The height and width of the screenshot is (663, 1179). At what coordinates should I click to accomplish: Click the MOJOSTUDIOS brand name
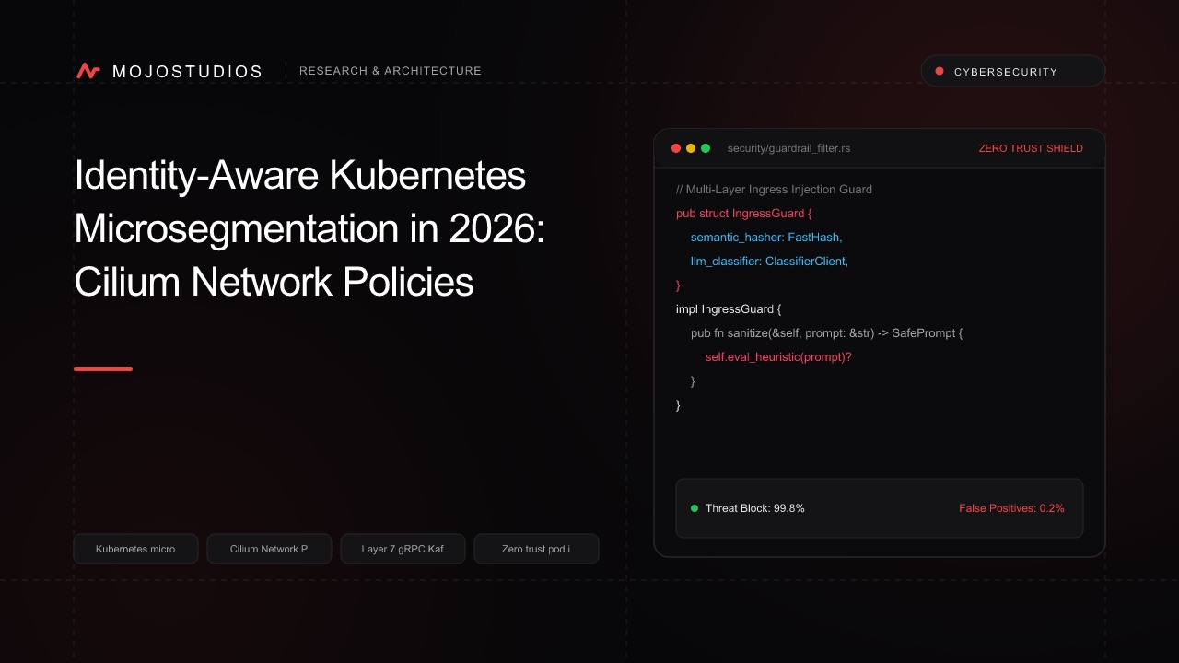(x=187, y=71)
